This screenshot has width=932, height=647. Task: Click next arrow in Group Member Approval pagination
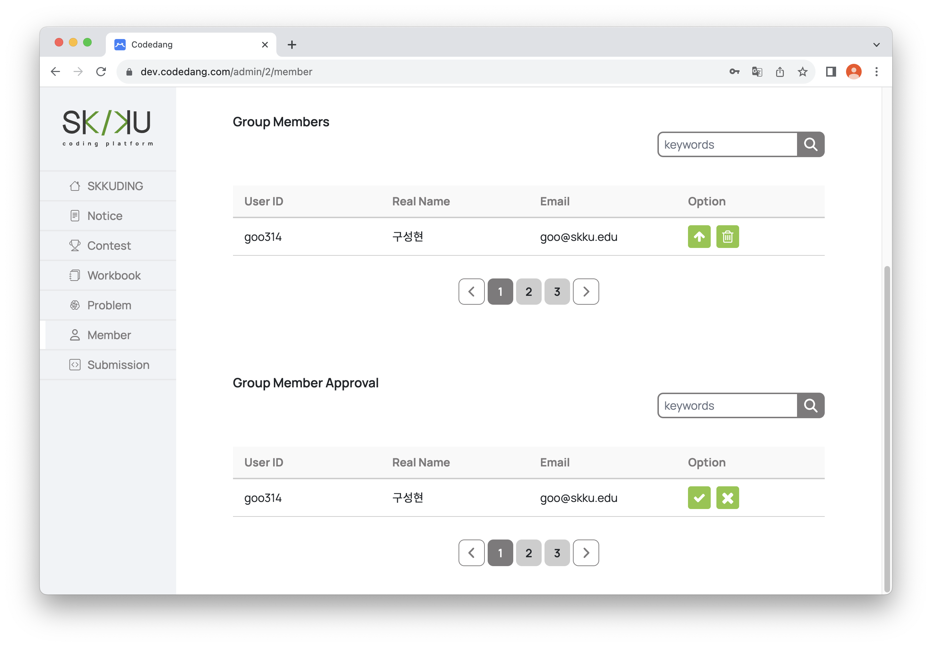click(x=586, y=553)
